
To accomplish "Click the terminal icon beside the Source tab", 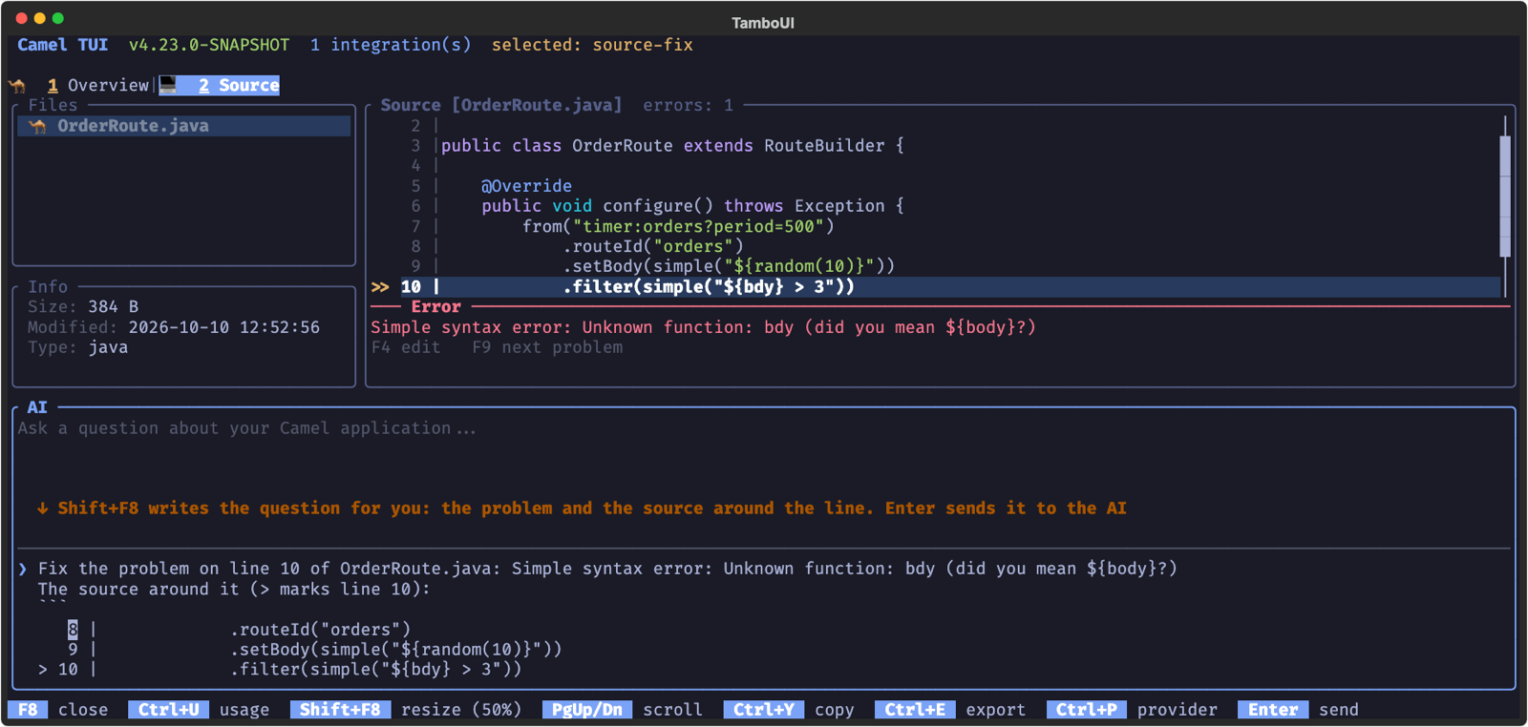I will tap(168, 85).
